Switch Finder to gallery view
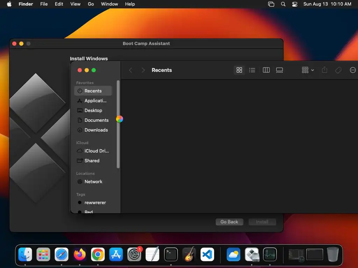 click(279, 70)
